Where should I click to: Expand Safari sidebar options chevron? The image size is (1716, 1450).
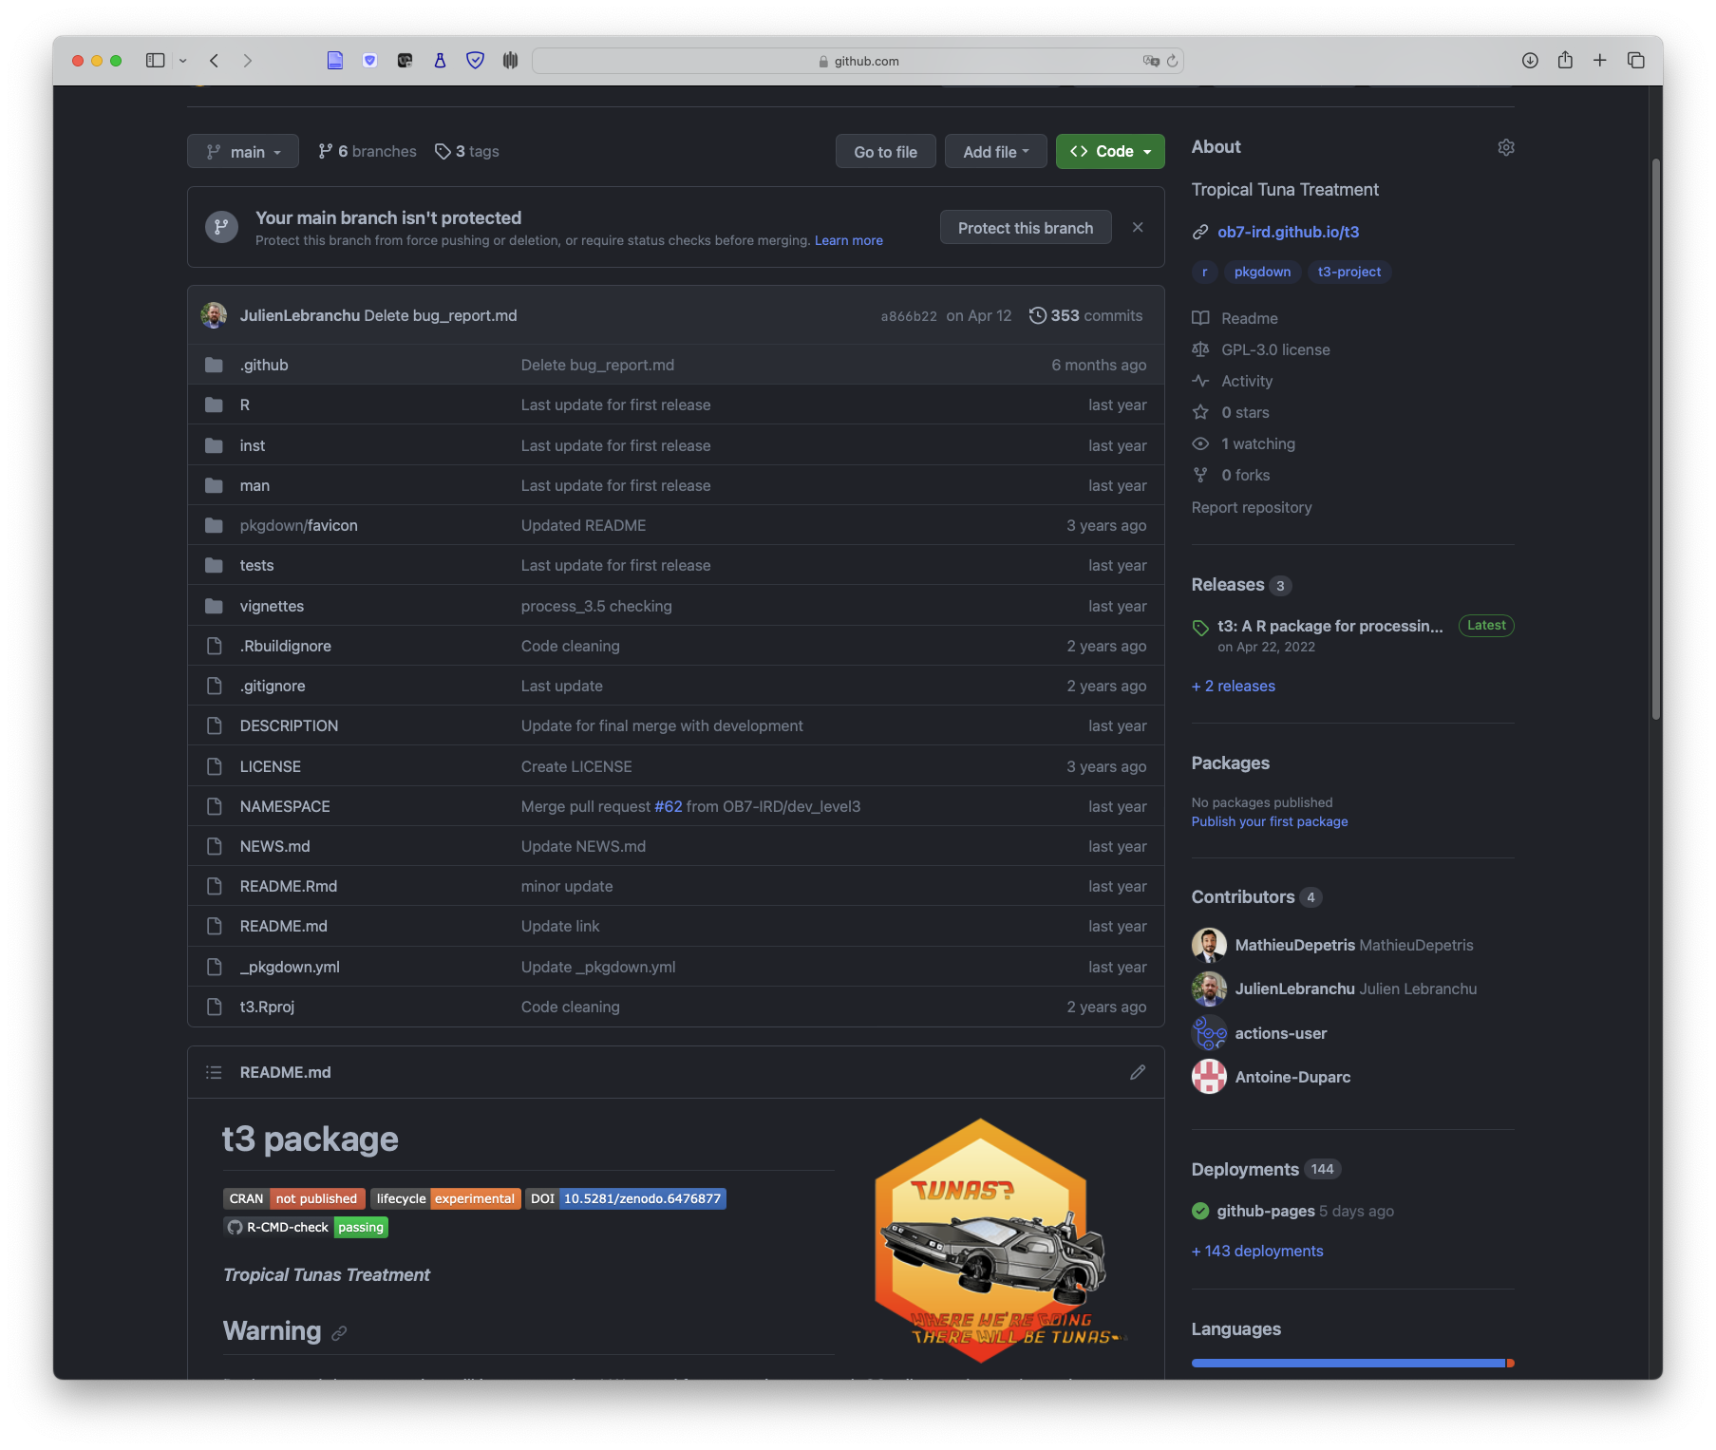pos(183,61)
